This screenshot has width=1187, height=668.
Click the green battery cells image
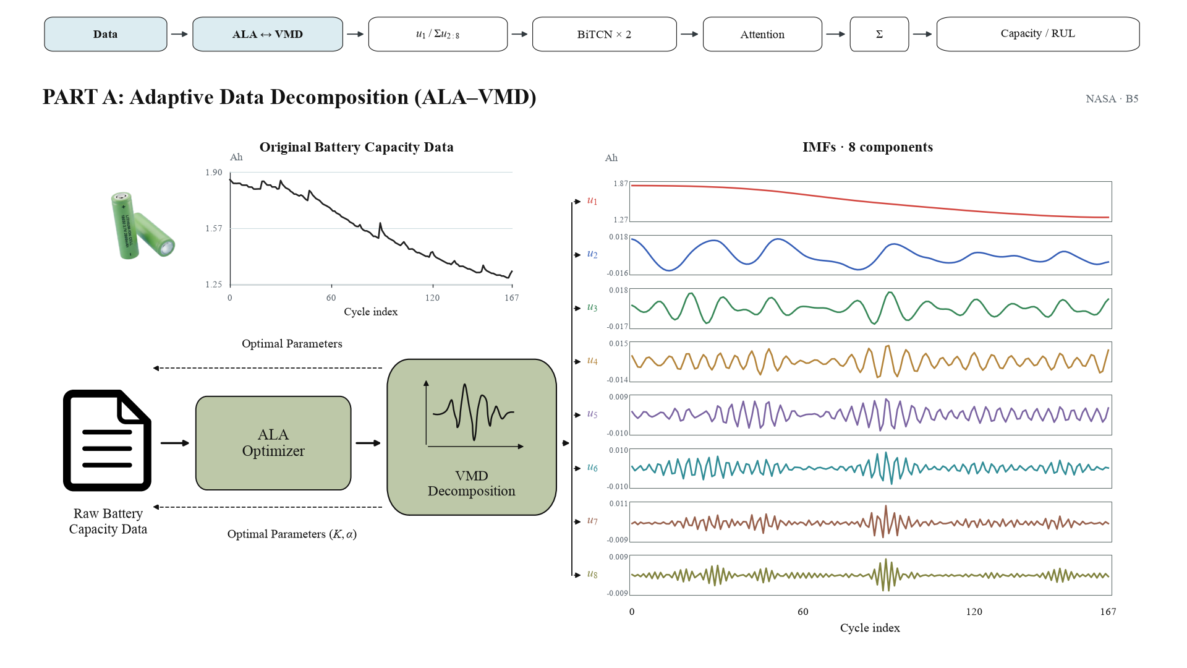click(142, 225)
